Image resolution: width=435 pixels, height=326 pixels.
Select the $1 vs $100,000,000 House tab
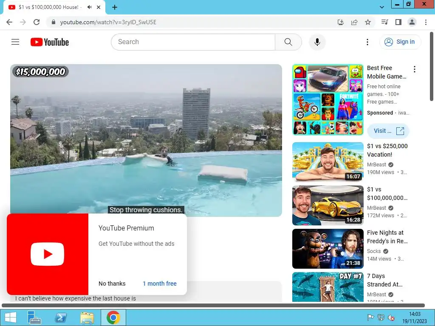tap(54, 7)
